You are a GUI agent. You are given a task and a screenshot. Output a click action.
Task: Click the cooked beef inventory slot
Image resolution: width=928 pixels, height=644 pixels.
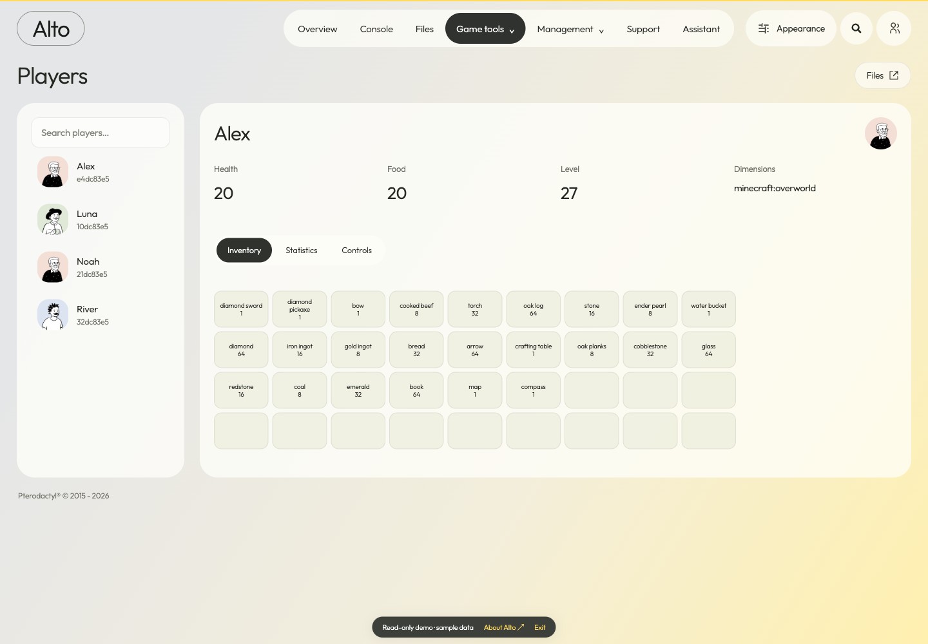click(416, 309)
